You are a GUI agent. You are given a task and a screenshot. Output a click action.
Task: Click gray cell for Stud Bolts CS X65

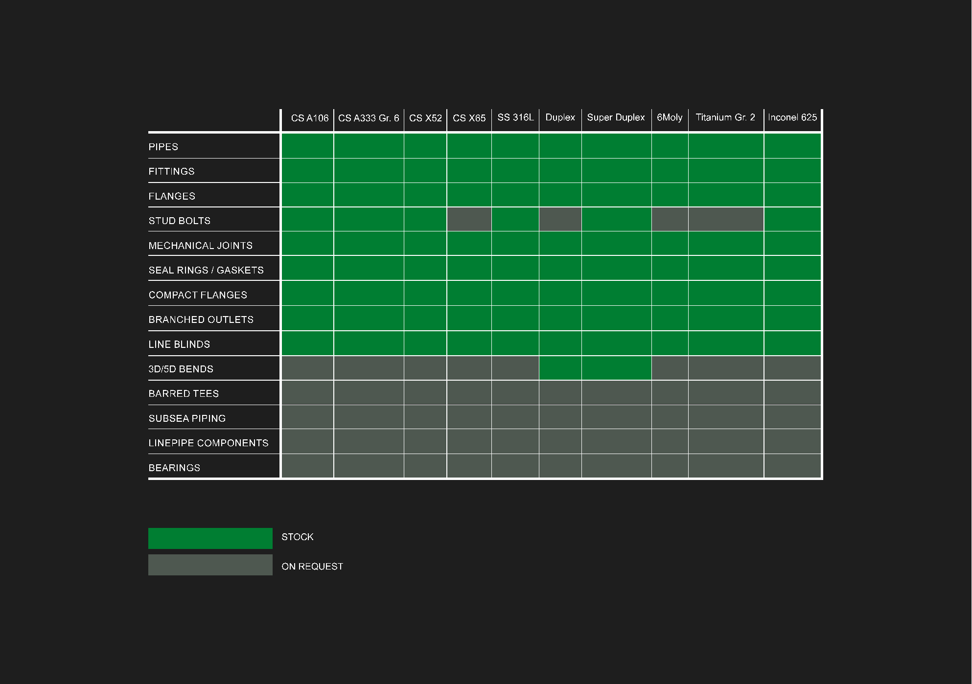click(469, 219)
